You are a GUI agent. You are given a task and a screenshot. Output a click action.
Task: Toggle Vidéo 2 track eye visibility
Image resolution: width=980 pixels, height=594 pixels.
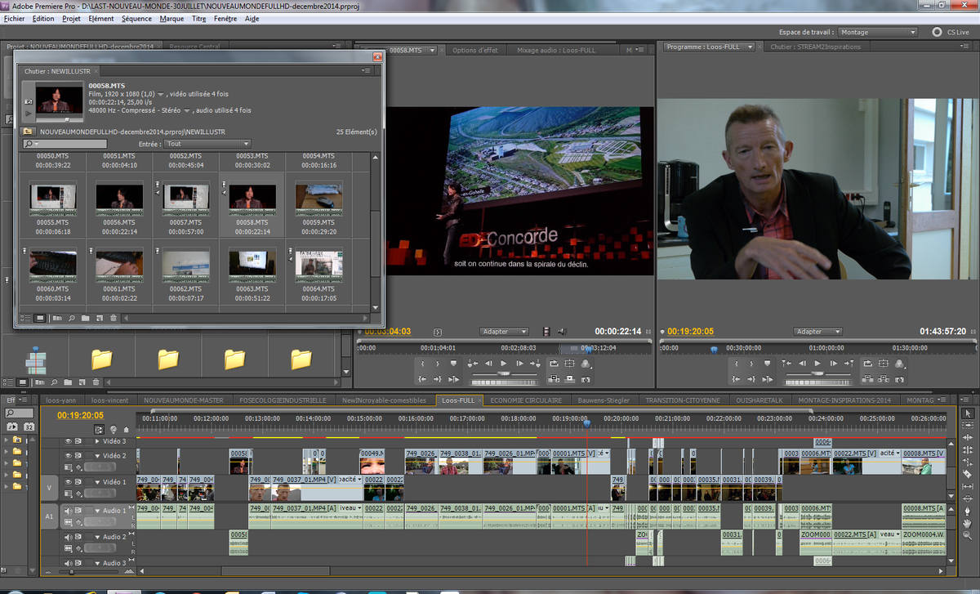[67, 455]
